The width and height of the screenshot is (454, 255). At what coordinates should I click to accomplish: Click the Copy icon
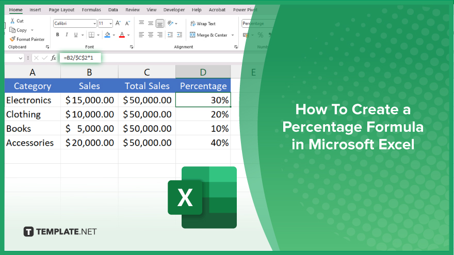(x=12, y=30)
